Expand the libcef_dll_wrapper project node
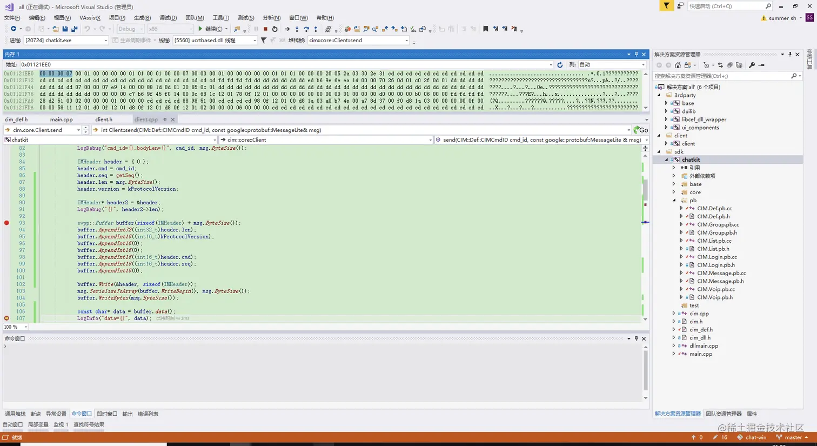 pos(666,119)
